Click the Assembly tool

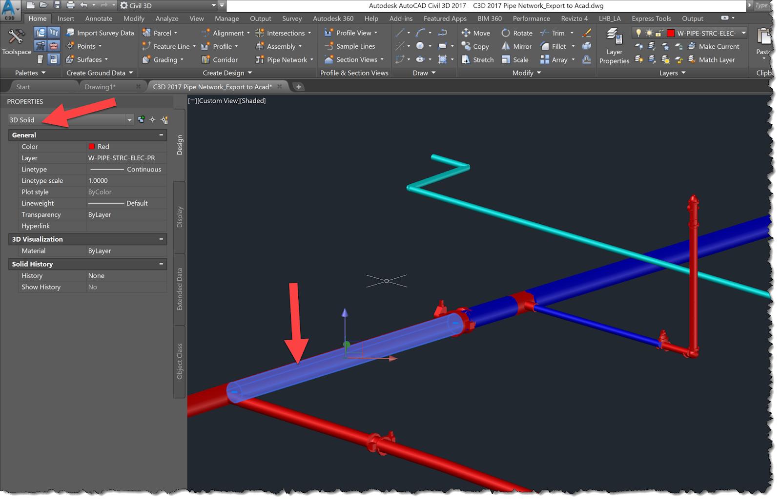coord(279,46)
